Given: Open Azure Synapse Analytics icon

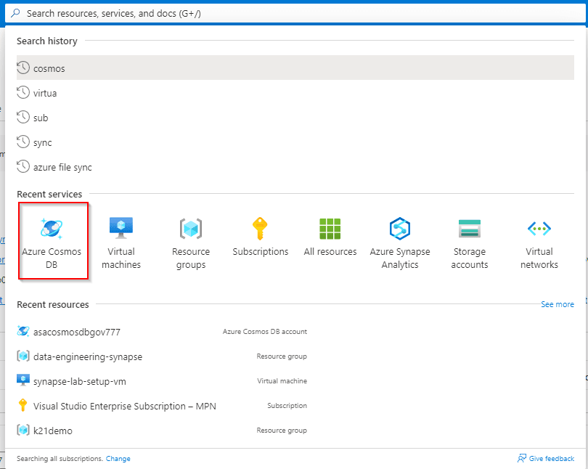Looking at the screenshot, I should coord(400,229).
